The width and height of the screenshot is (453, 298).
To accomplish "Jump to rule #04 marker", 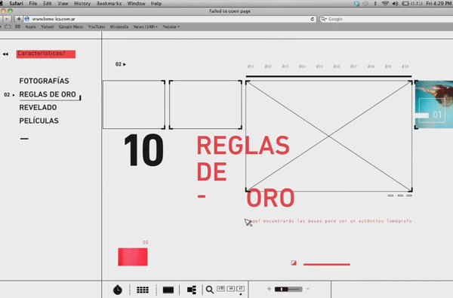I will [x=302, y=66].
